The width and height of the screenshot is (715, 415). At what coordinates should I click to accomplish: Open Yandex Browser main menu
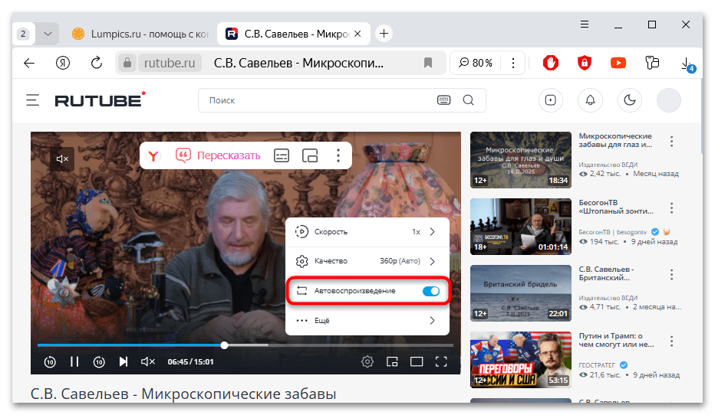click(x=584, y=25)
